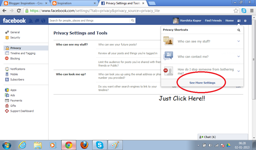Open Gifts settings
256x150 pixels.
click(13, 106)
